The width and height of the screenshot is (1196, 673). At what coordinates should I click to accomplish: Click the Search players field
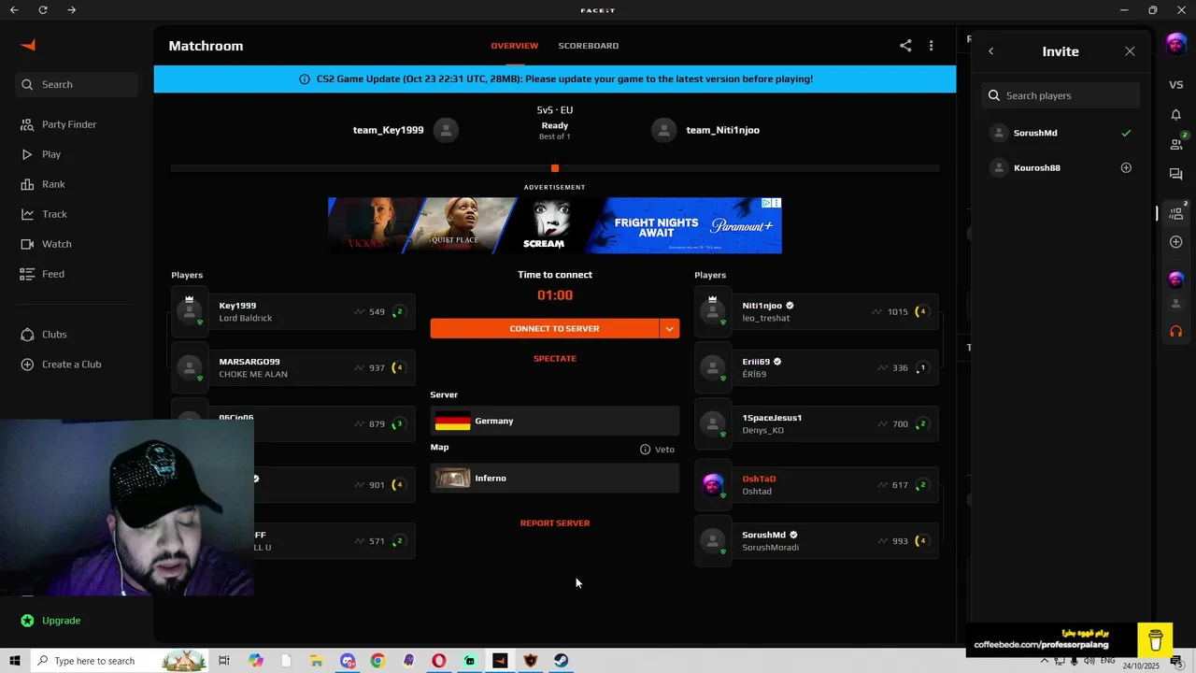coord(1061,95)
